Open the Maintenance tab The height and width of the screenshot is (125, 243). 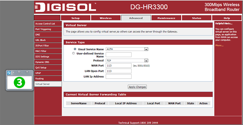pos(166,18)
